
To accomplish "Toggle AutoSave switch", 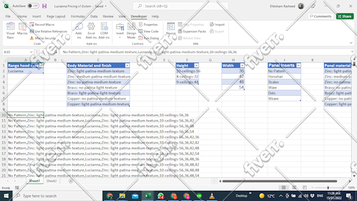I will 33,6.
